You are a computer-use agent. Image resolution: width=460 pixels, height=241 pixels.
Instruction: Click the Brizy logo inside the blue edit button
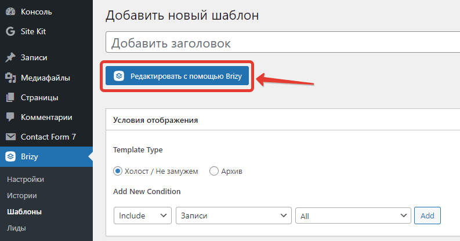[119, 76]
